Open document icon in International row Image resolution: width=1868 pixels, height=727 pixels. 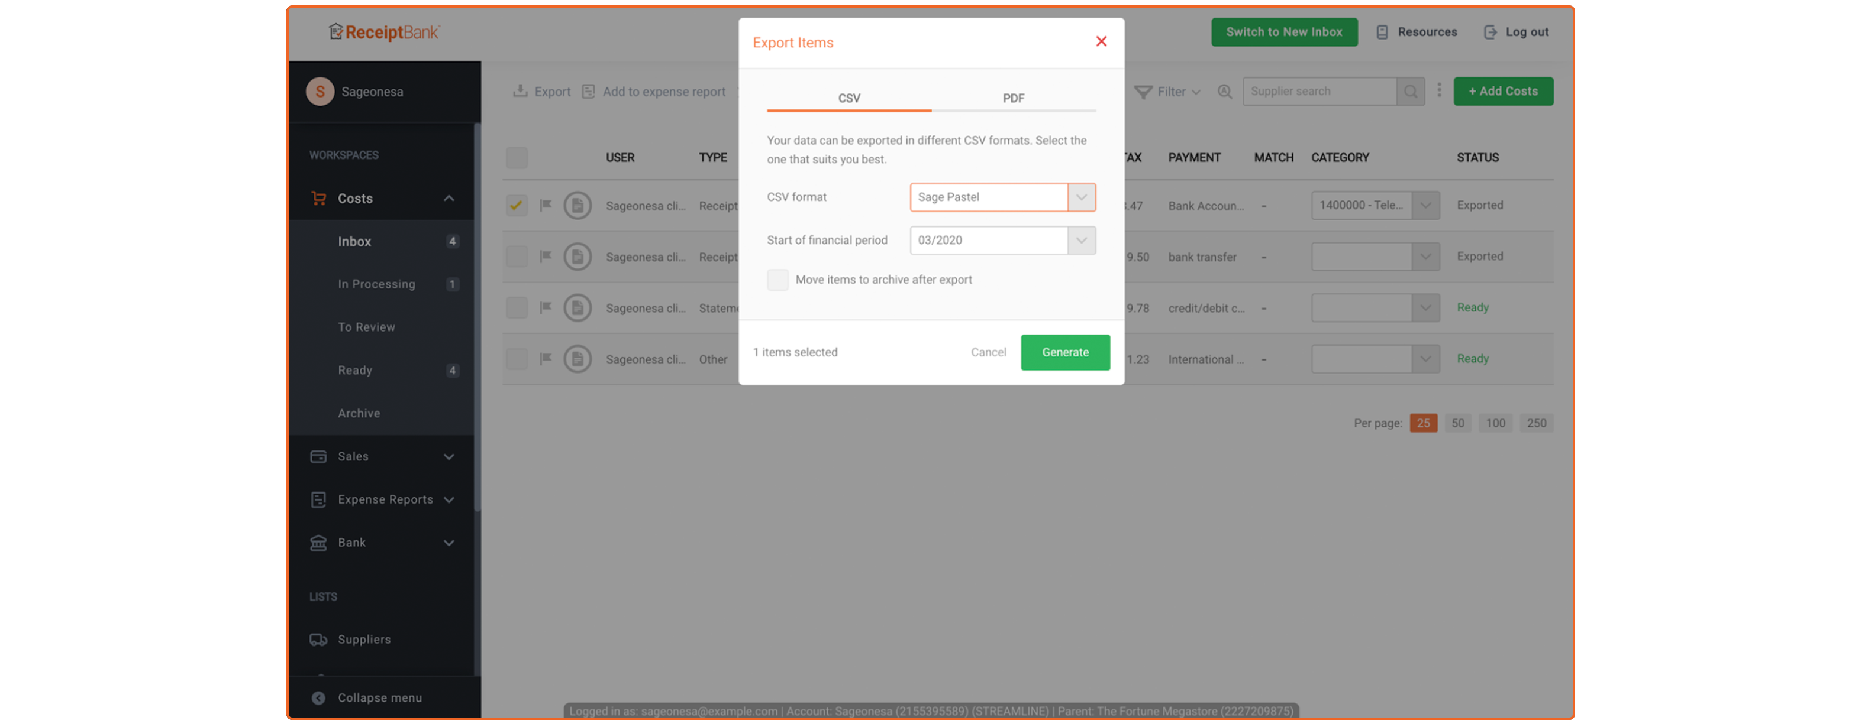tap(578, 359)
